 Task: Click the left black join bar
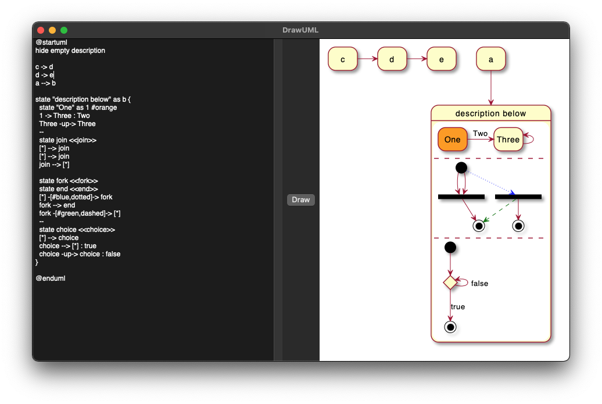461,197
